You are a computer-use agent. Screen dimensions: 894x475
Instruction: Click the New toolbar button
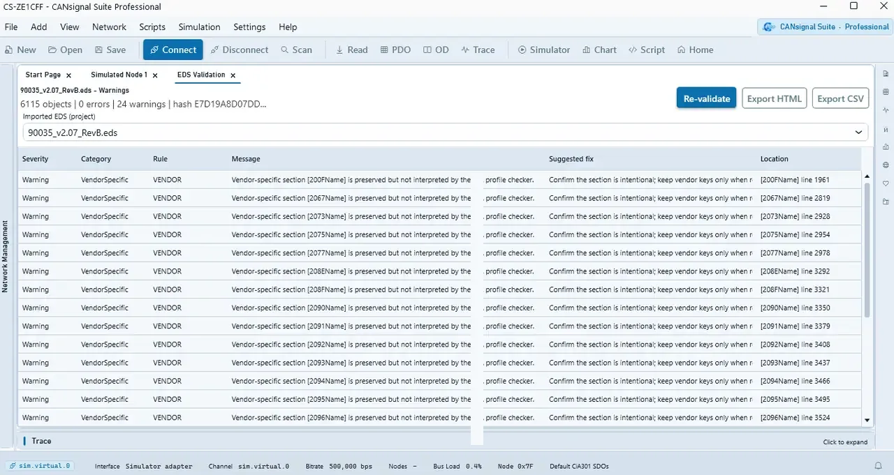tap(20, 50)
